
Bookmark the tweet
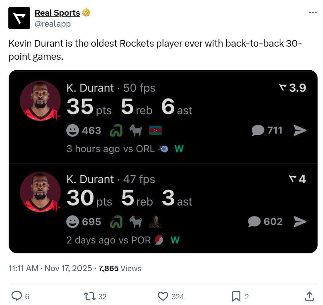point(236,296)
